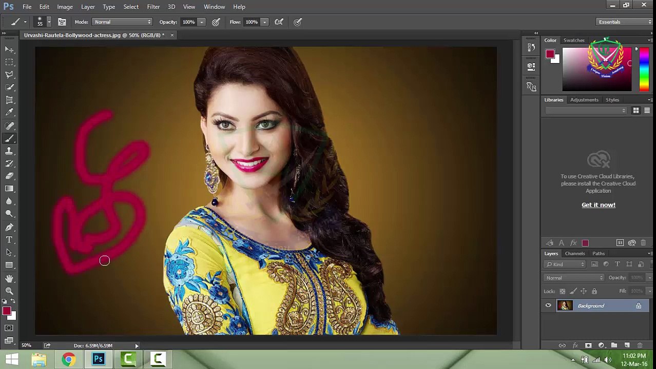Viewport: 656px width, 369px height.
Task: Click toolbox foreground color swatch
Action: point(6,311)
